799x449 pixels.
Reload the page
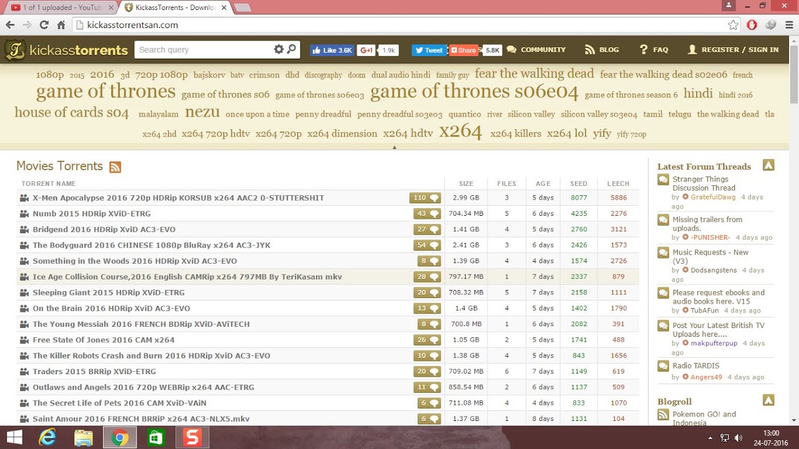[x=44, y=25]
